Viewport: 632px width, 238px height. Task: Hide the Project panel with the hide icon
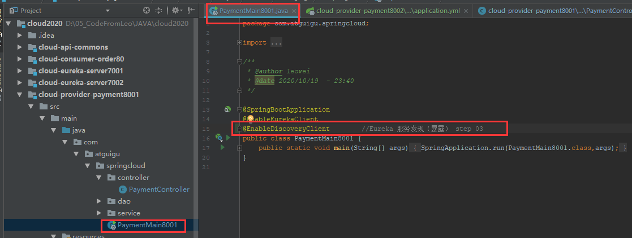click(191, 11)
